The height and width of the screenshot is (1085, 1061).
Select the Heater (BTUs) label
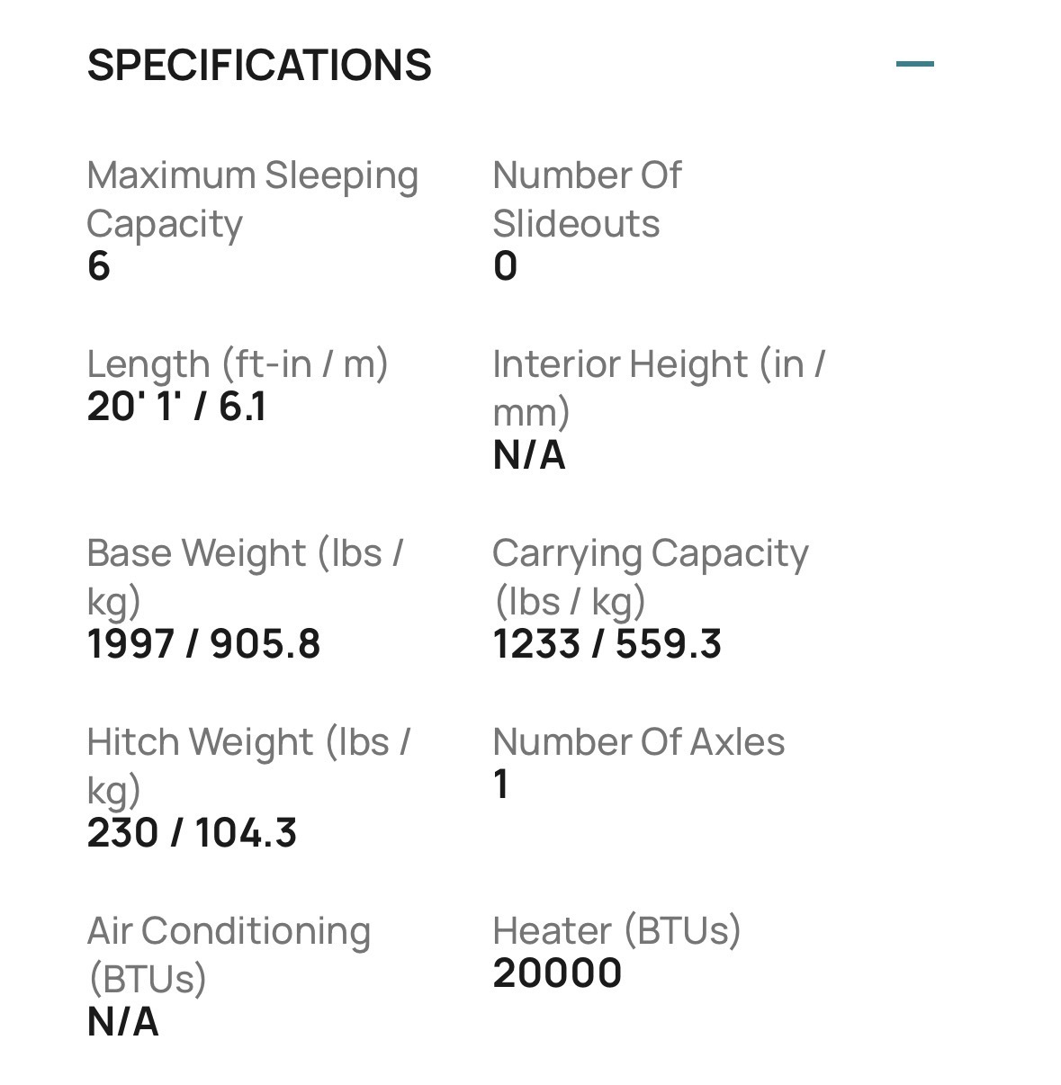pos(616,930)
